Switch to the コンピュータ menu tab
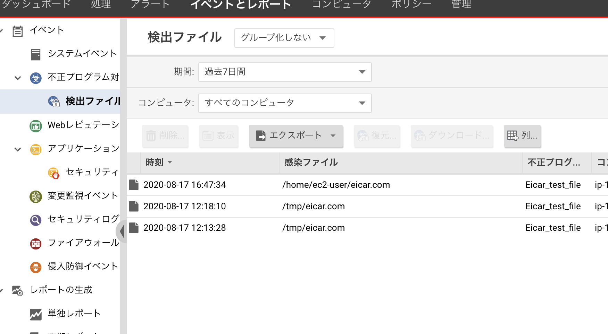The height and width of the screenshot is (334, 608). click(x=341, y=5)
